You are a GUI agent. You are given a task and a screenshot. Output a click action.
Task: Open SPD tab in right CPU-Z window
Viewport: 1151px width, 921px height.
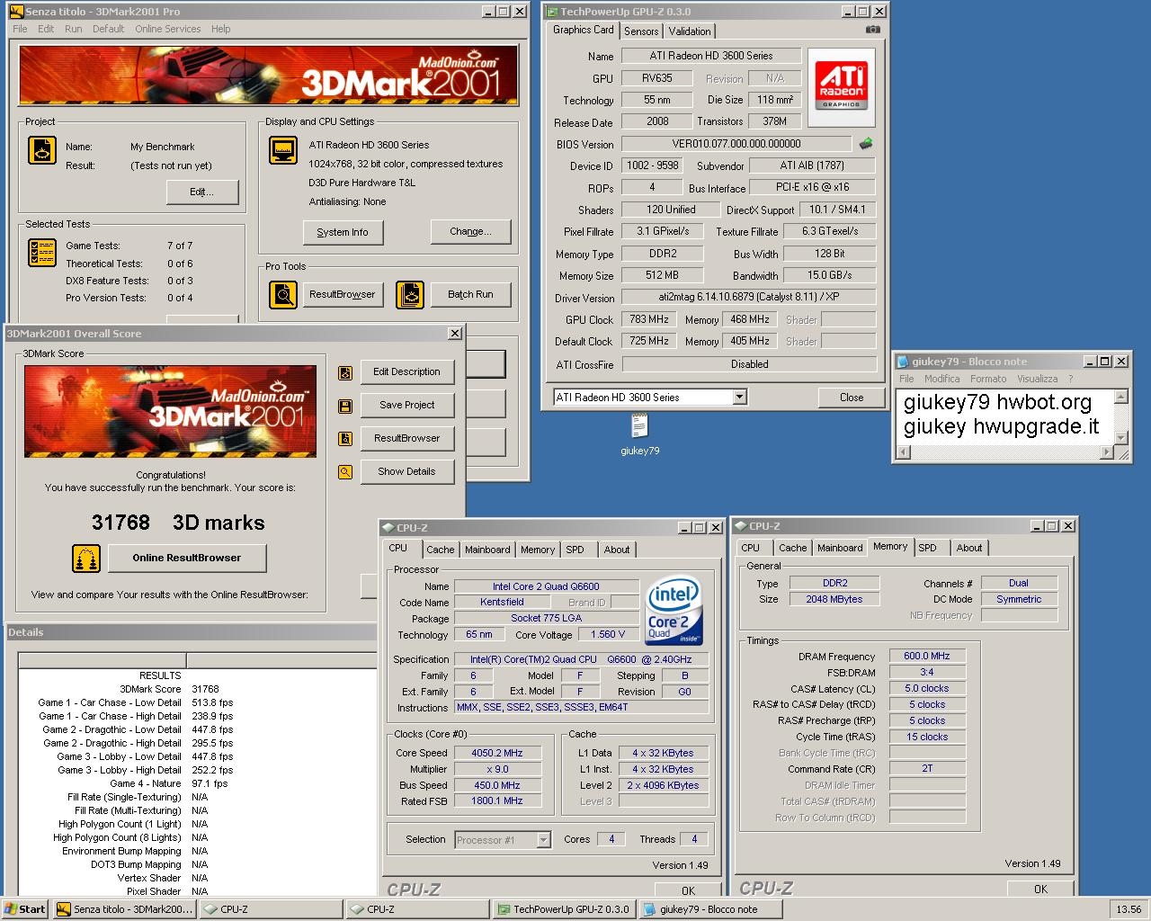pyautogui.click(x=927, y=548)
